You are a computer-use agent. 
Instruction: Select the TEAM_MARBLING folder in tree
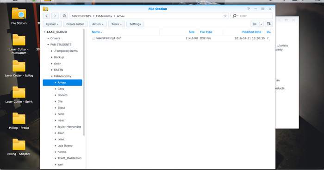(x=69, y=158)
